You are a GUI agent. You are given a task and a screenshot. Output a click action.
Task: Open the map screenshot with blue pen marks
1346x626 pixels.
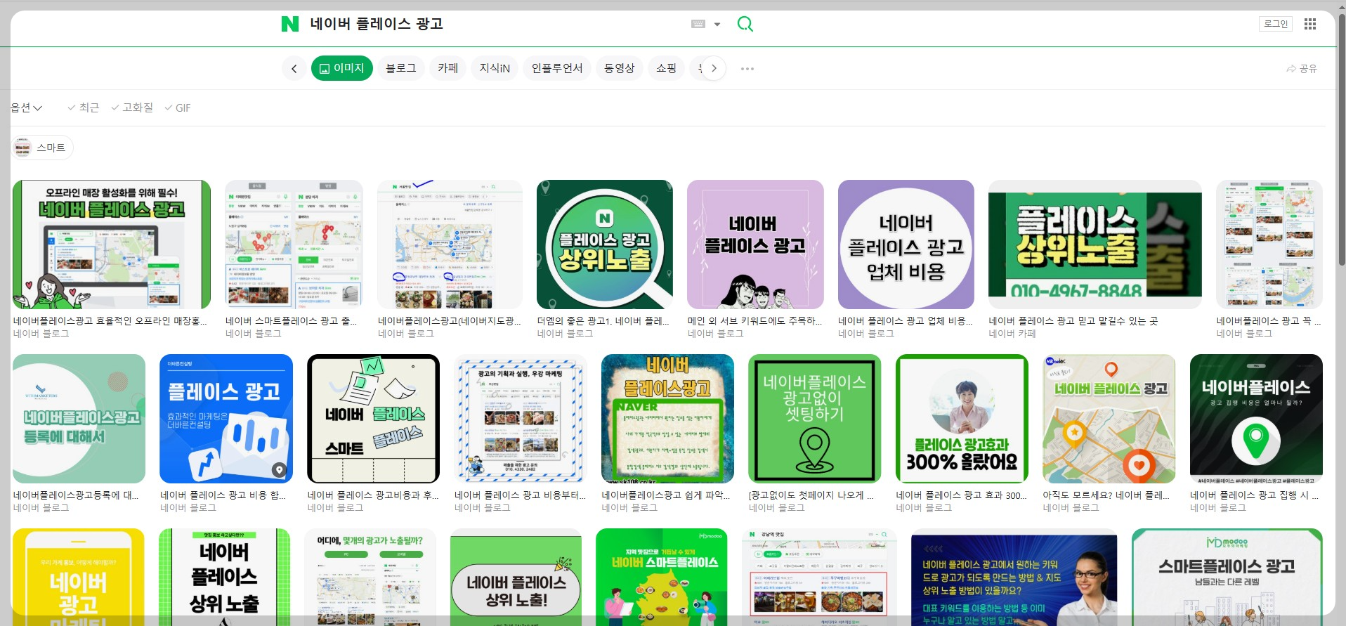point(450,244)
